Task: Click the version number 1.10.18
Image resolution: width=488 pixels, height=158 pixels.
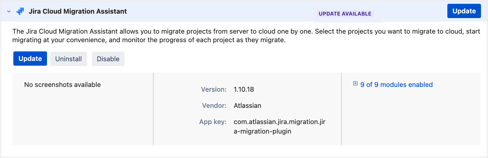Action: click(244, 89)
